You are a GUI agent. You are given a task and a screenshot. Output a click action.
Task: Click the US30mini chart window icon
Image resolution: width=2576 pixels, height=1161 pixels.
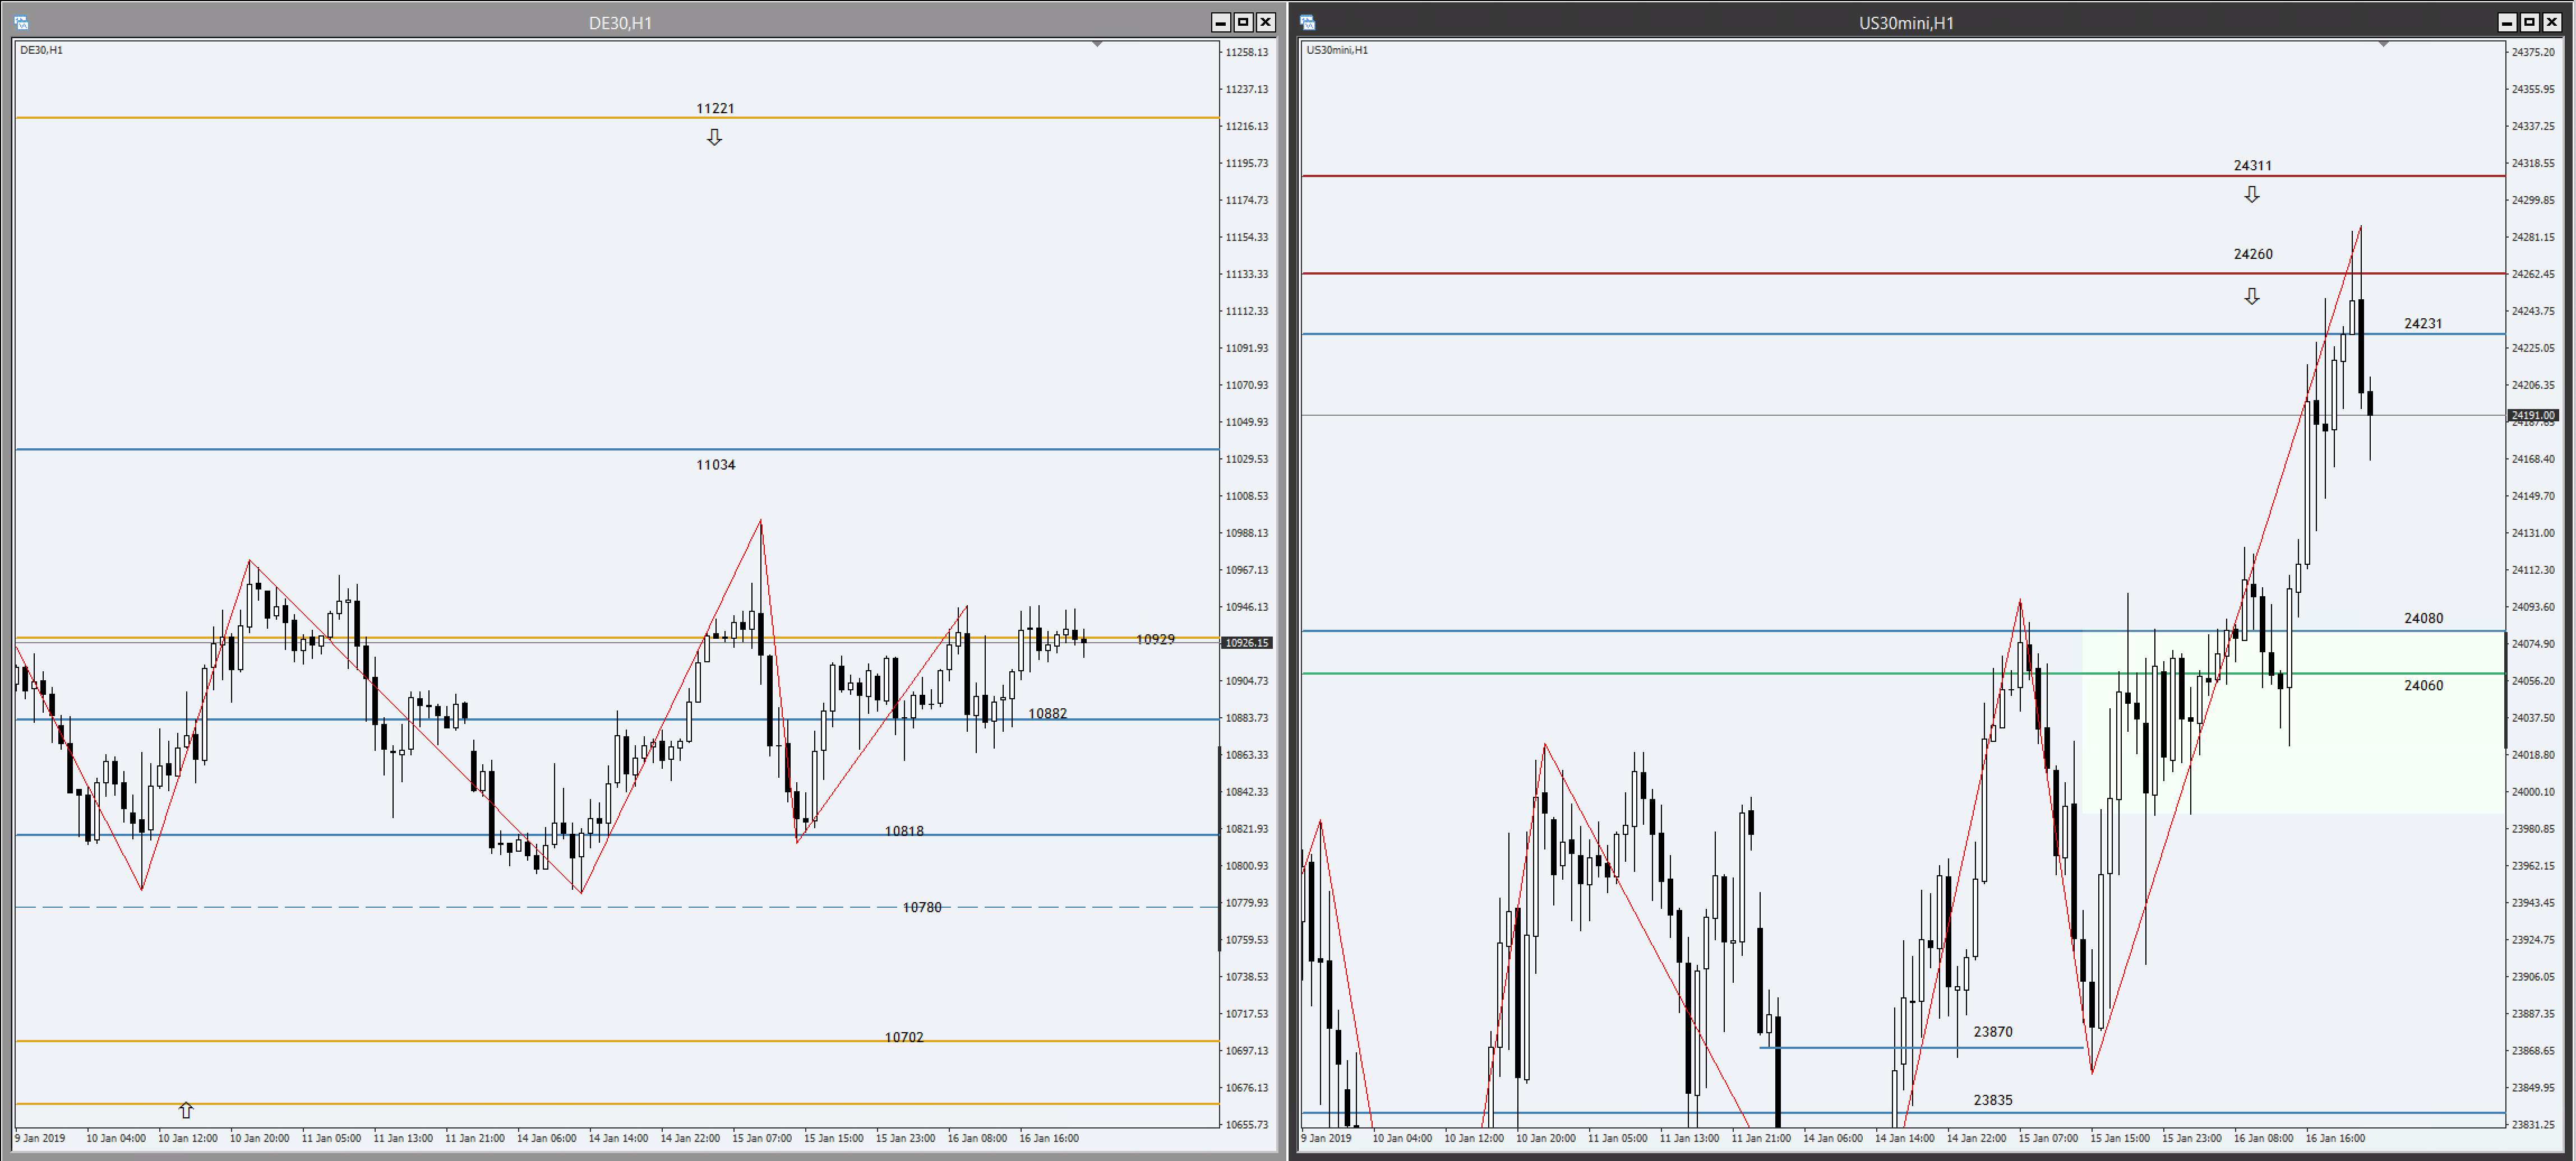1307,22
